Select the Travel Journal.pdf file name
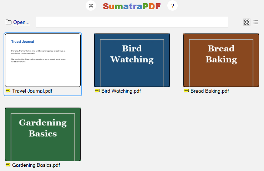This screenshot has width=264, height=171. pyautogui.click(x=32, y=91)
